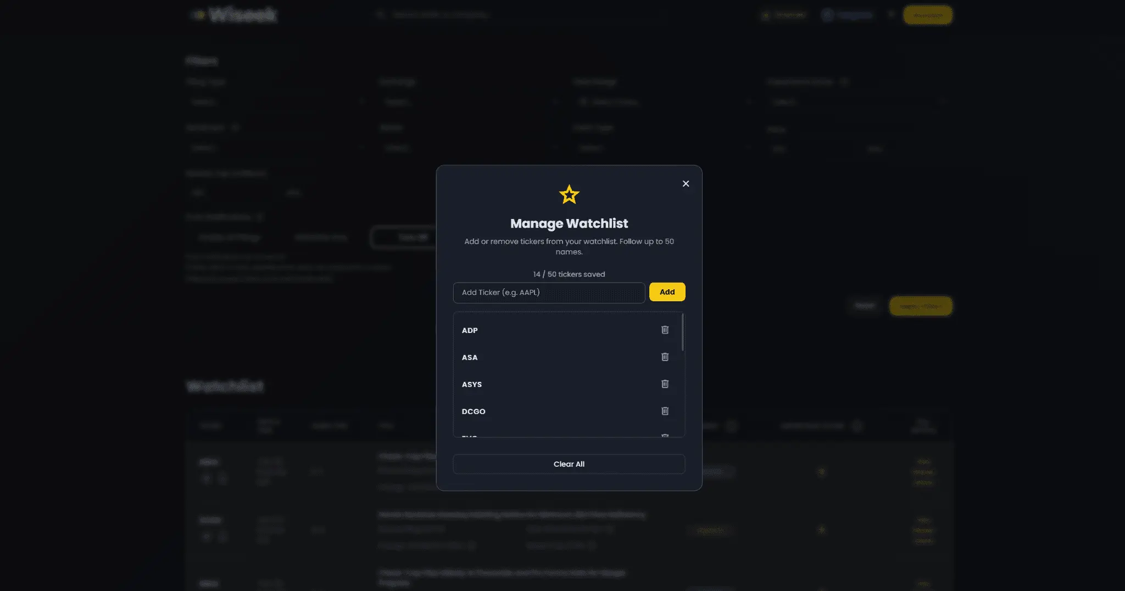Click the 14 / 50 tickers saved text
This screenshot has height=591, width=1125.
point(569,274)
